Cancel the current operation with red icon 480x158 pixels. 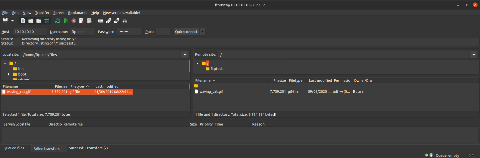coord(74,21)
